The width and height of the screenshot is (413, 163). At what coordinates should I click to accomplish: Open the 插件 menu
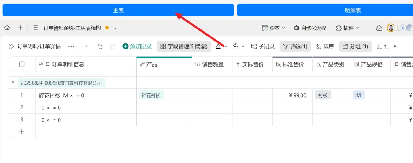click(347, 28)
